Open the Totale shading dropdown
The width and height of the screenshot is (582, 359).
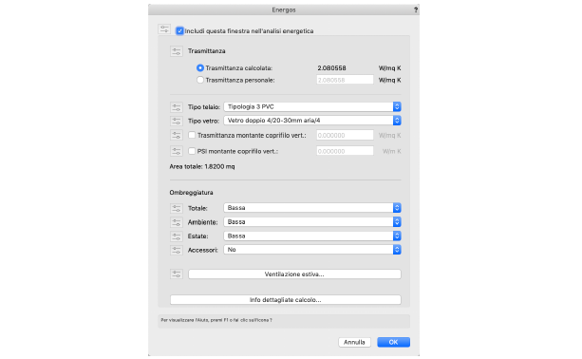(x=312, y=208)
